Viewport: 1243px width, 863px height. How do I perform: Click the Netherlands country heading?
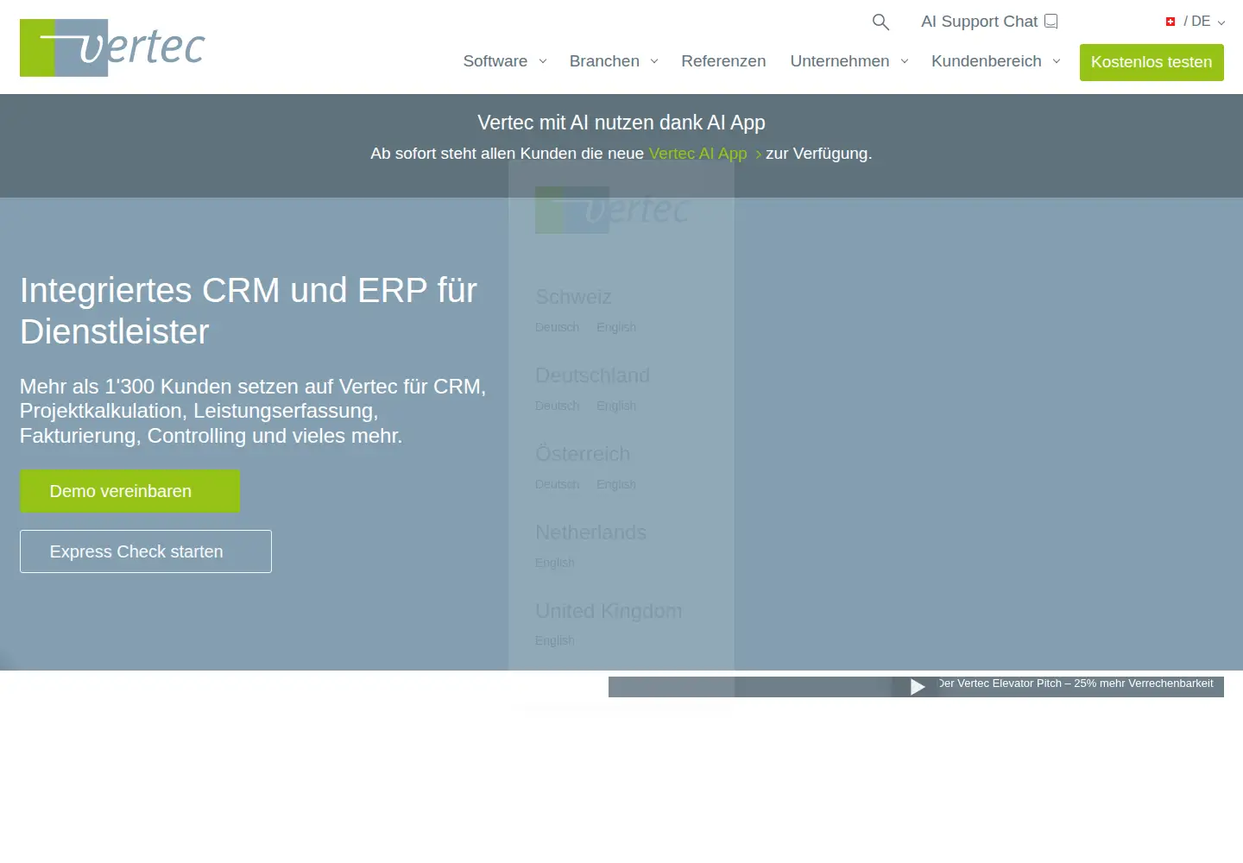[x=590, y=532]
